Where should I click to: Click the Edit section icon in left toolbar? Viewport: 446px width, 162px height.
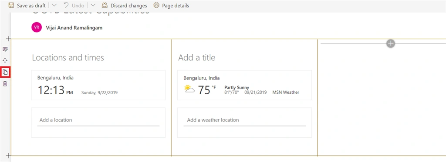5,50
